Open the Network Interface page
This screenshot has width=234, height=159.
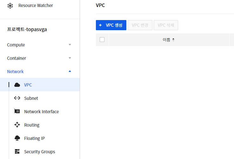(x=42, y=112)
